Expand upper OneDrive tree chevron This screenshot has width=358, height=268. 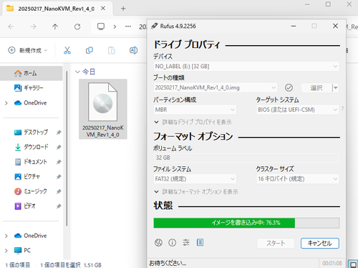click(6, 103)
